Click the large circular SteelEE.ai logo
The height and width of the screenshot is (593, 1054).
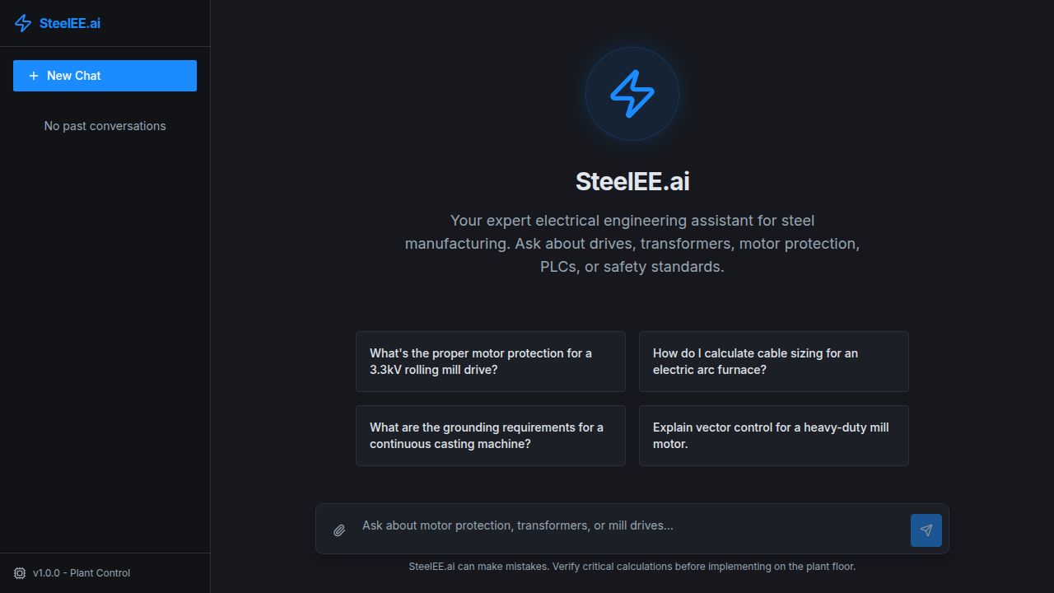[x=632, y=93]
